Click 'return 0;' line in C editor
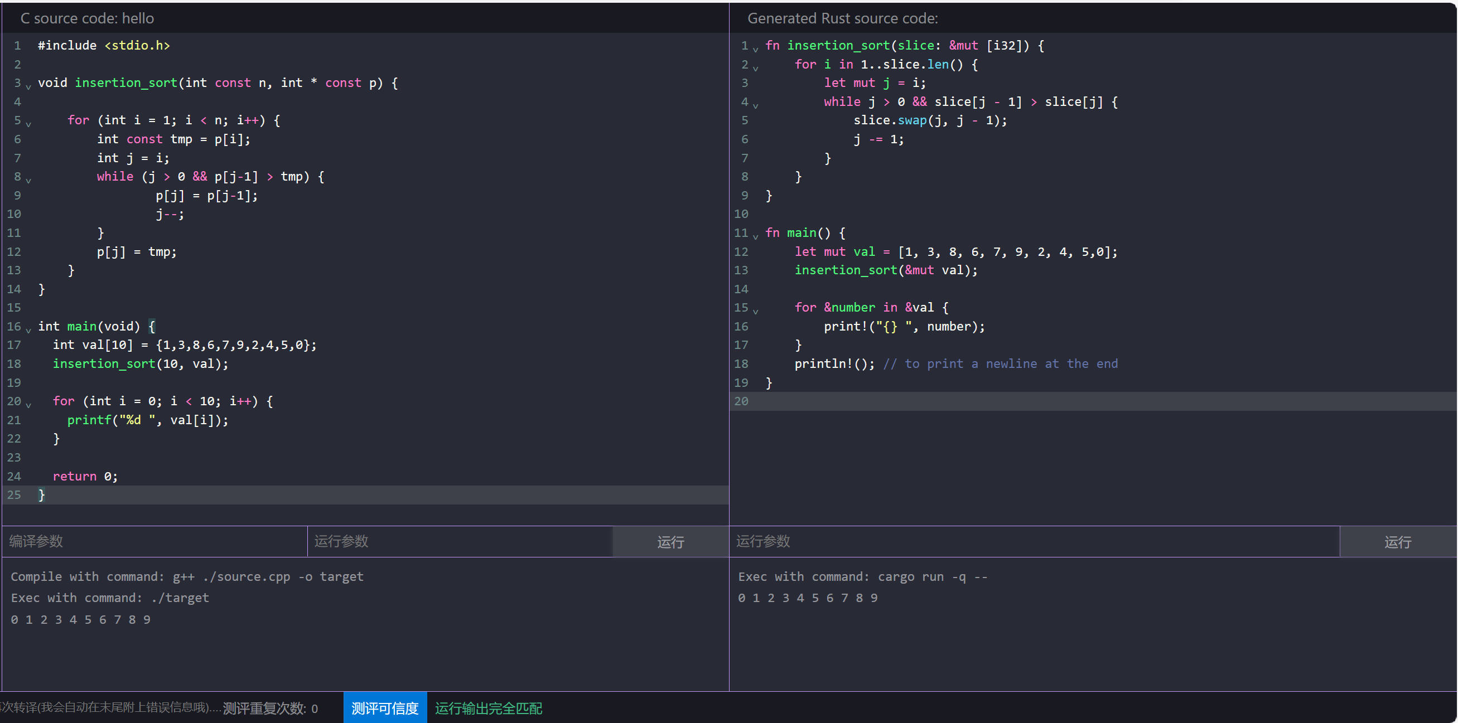Screen dimensions: 1458x723 [x=85, y=477]
